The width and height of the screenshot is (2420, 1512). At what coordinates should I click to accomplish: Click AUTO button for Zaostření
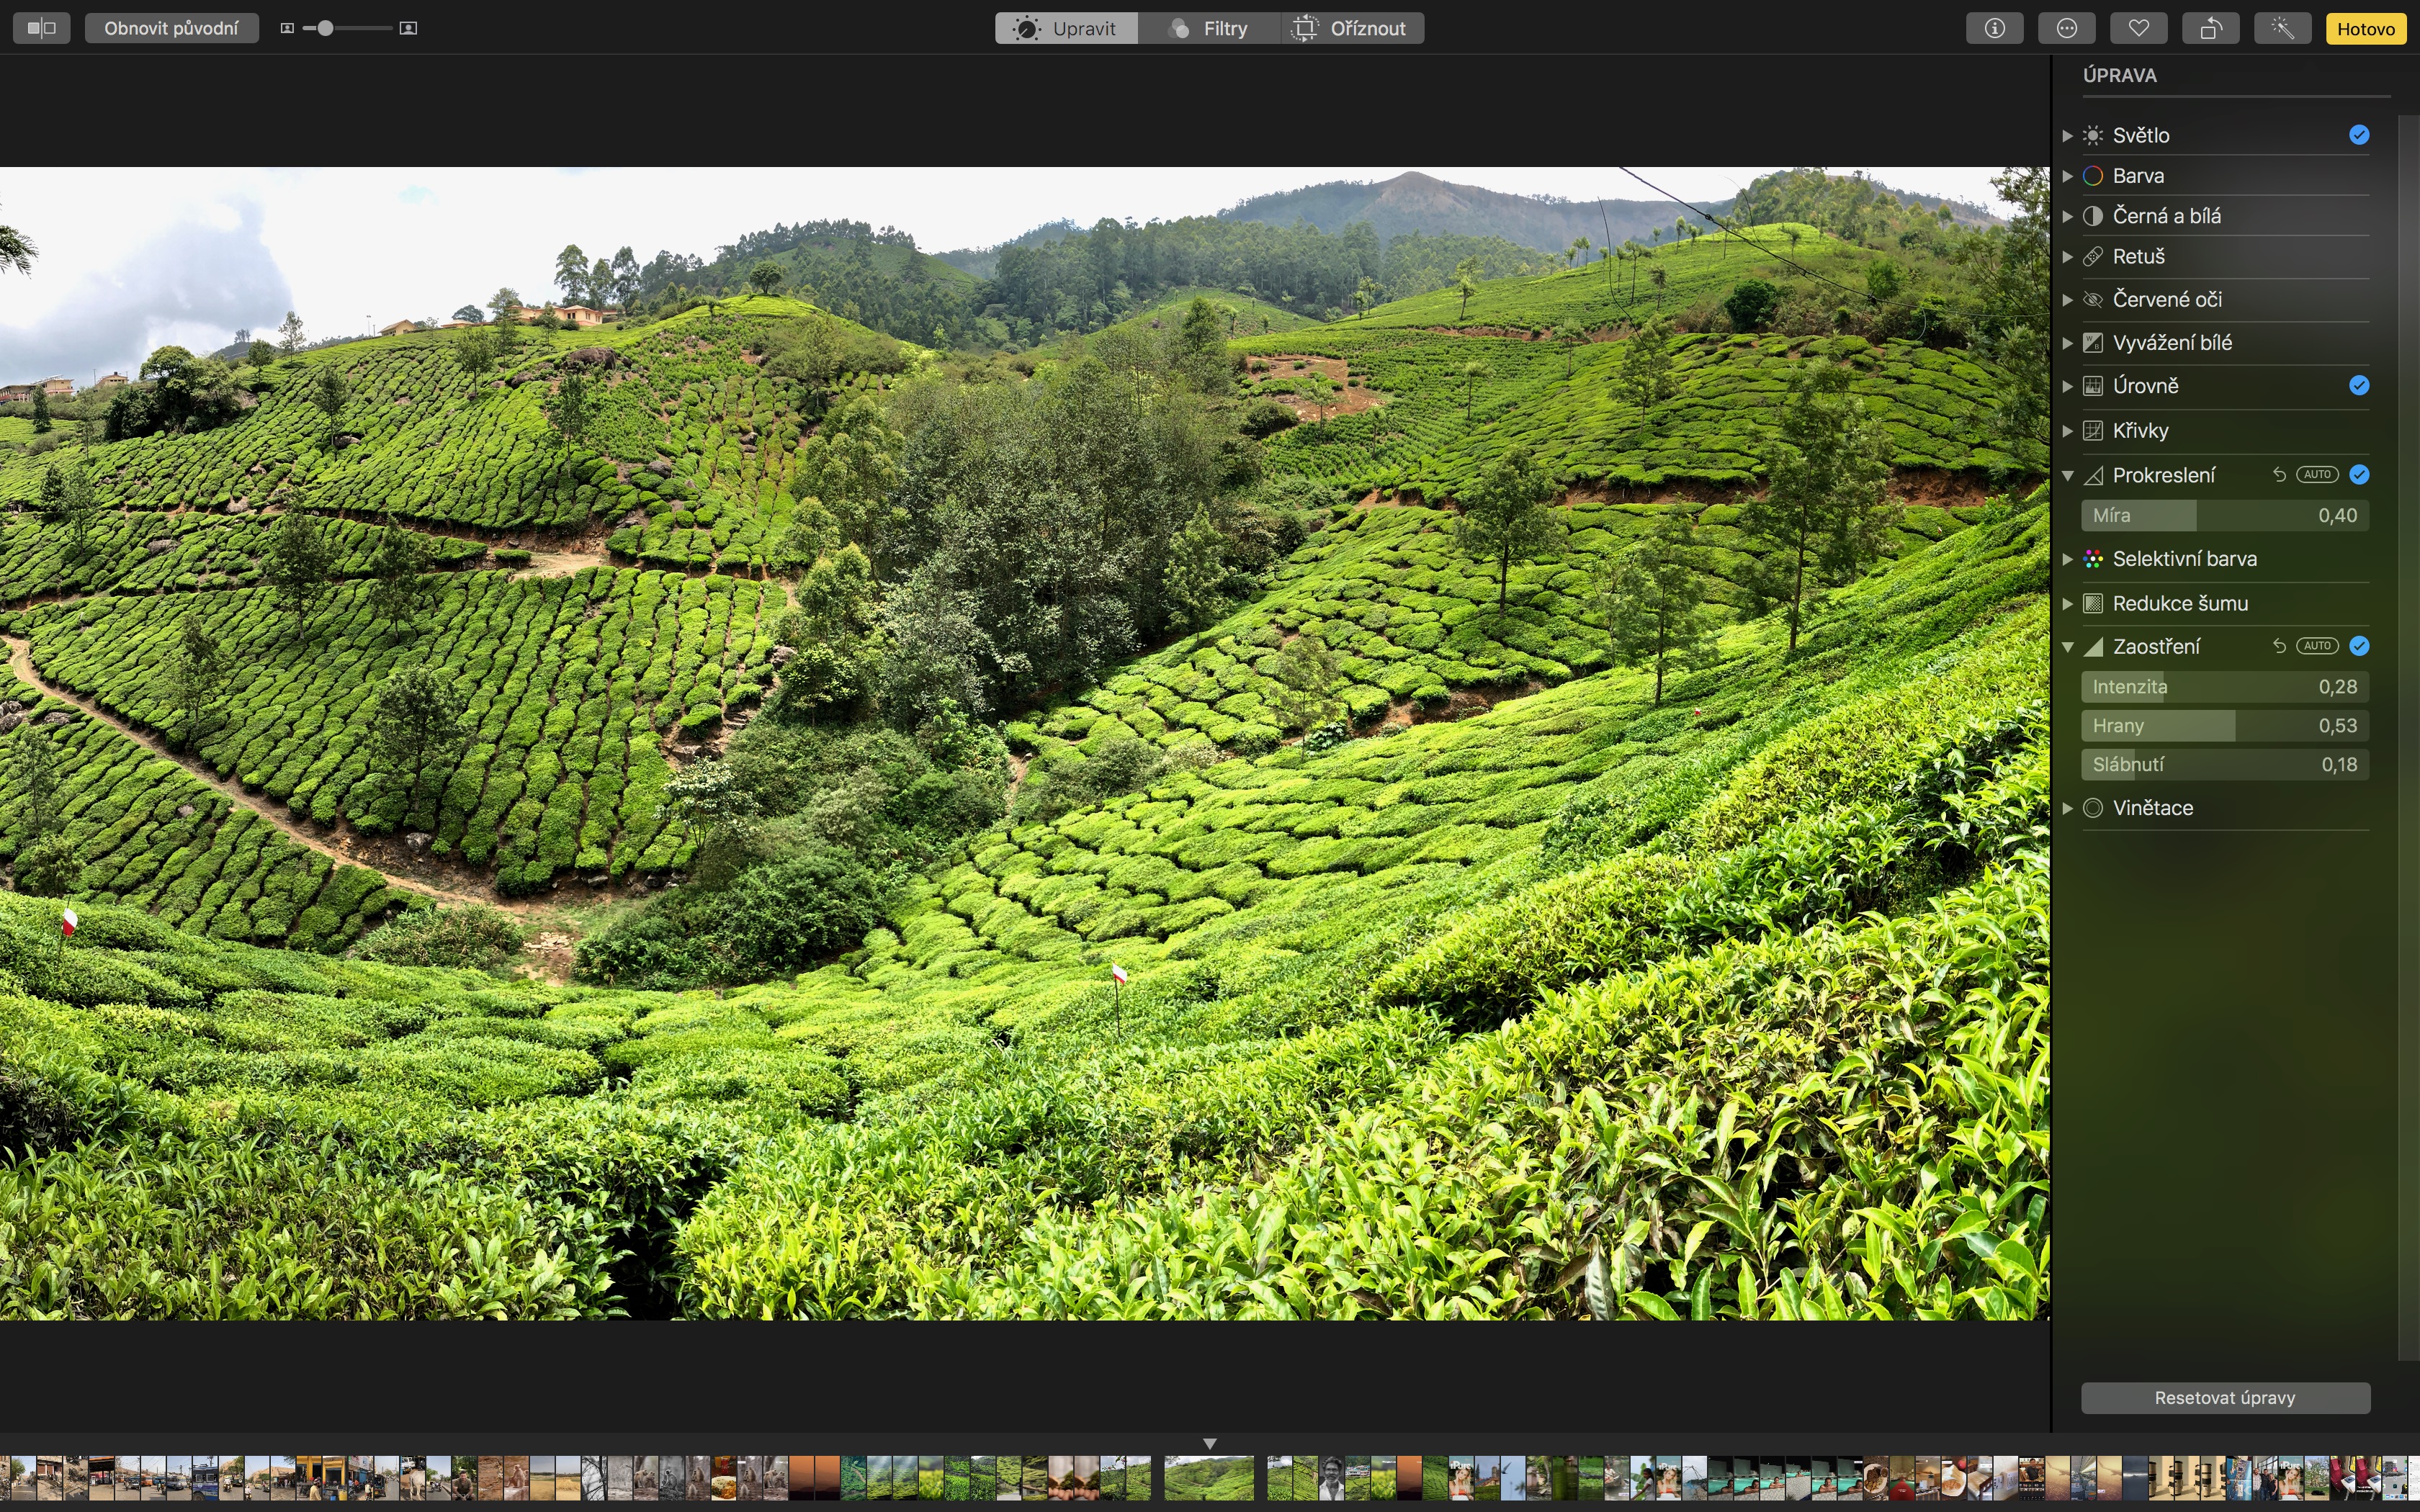click(2317, 646)
